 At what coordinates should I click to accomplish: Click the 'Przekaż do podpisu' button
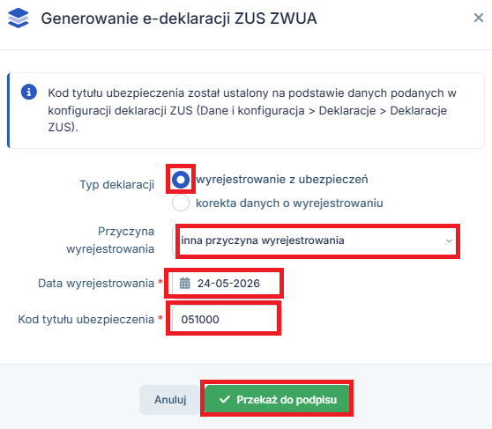click(277, 400)
